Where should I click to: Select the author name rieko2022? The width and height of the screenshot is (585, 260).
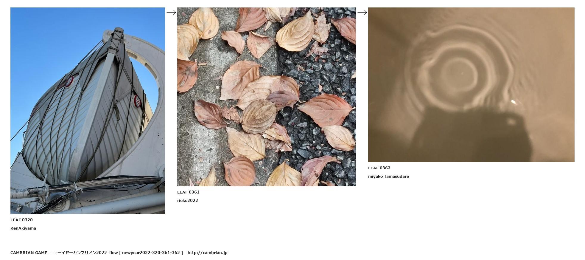point(188,200)
